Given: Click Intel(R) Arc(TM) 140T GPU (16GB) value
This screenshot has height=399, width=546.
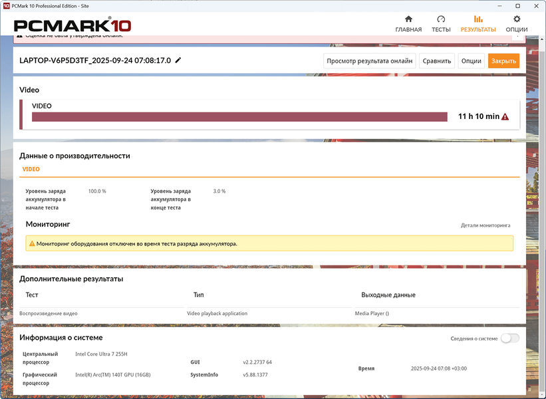Looking at the screenshot, I should point(113,375).
